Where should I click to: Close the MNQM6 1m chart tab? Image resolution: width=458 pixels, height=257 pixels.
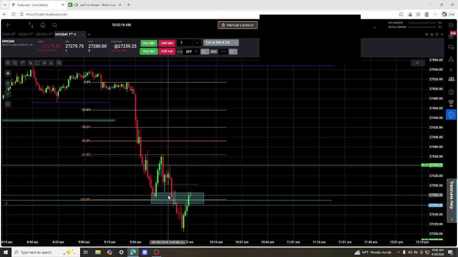tap(83, 35)
